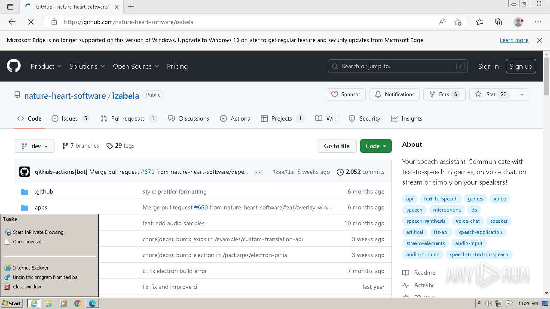Expand commit message ellipsis button
The width and height of the screenshot is (550, 309).
[258, 172]
